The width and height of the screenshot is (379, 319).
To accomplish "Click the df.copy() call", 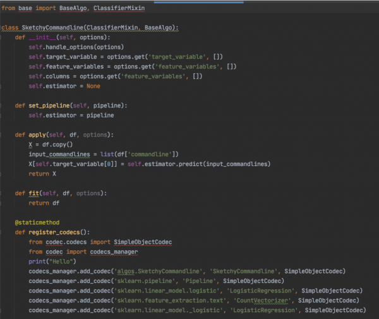I will coord(57,145).
